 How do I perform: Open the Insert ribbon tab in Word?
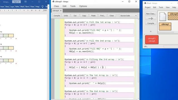coord(2,7)
